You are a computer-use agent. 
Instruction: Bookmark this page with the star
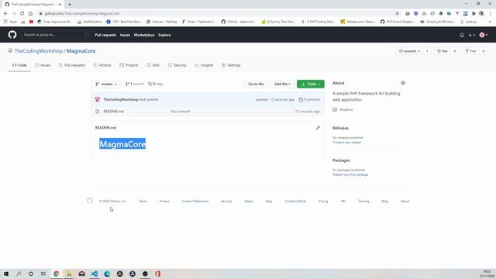(398, 14)
